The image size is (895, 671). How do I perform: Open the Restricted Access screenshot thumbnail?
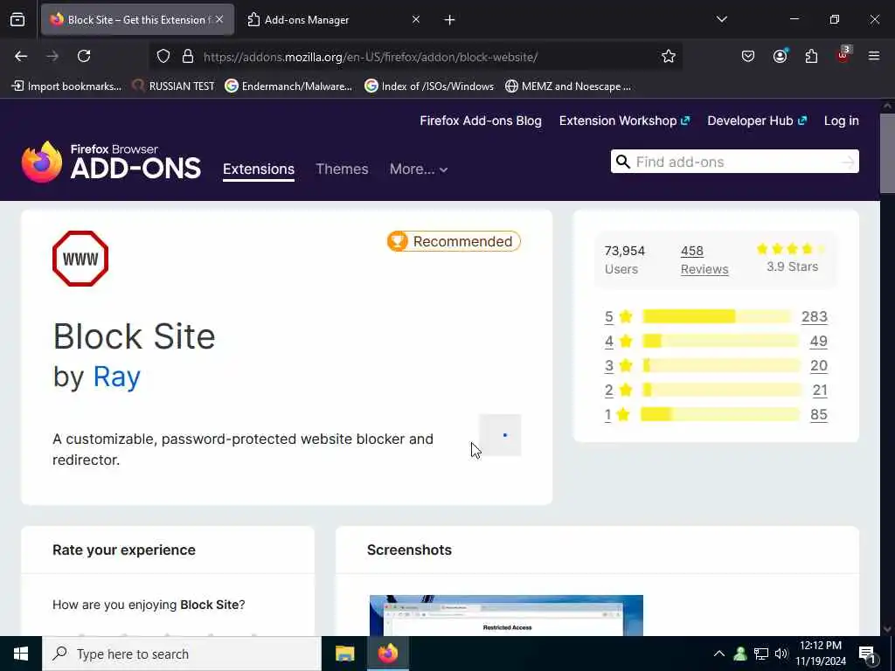tap(506, 615)
